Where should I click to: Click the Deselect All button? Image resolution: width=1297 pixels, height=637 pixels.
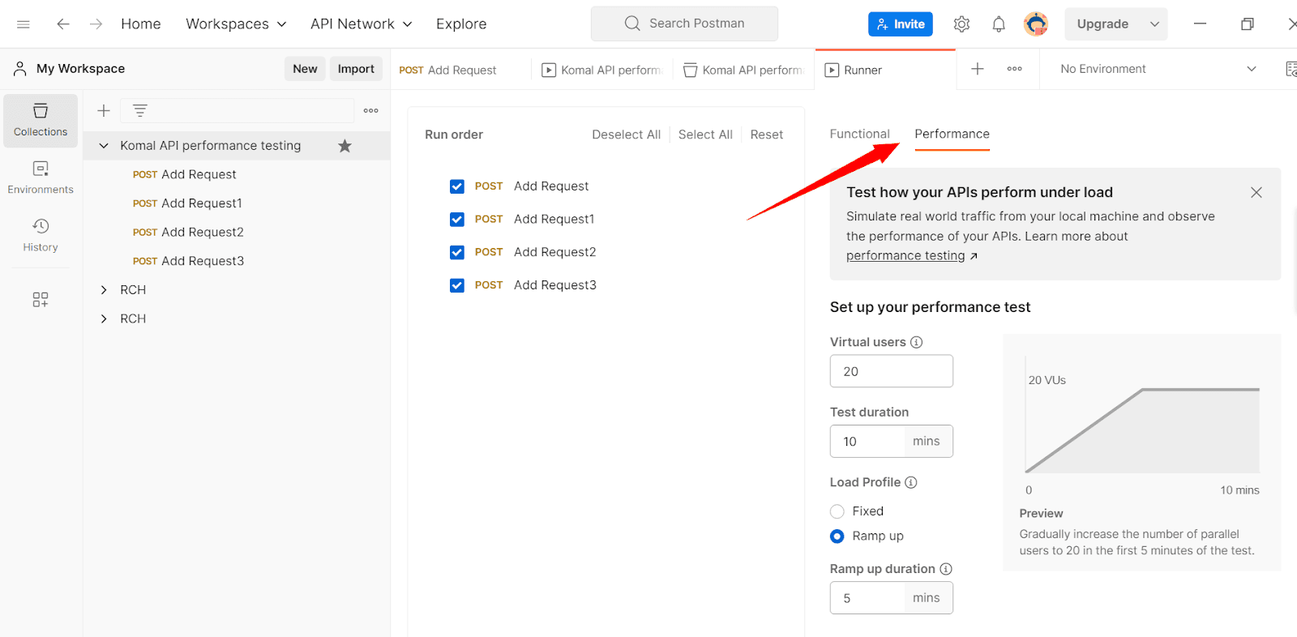point(626,135)
